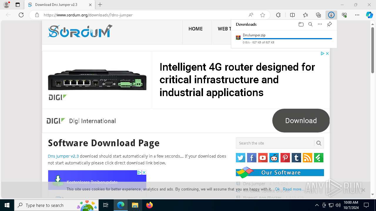Open a new browser tab
Screen dimensions: 376x211
pos(100,5)
